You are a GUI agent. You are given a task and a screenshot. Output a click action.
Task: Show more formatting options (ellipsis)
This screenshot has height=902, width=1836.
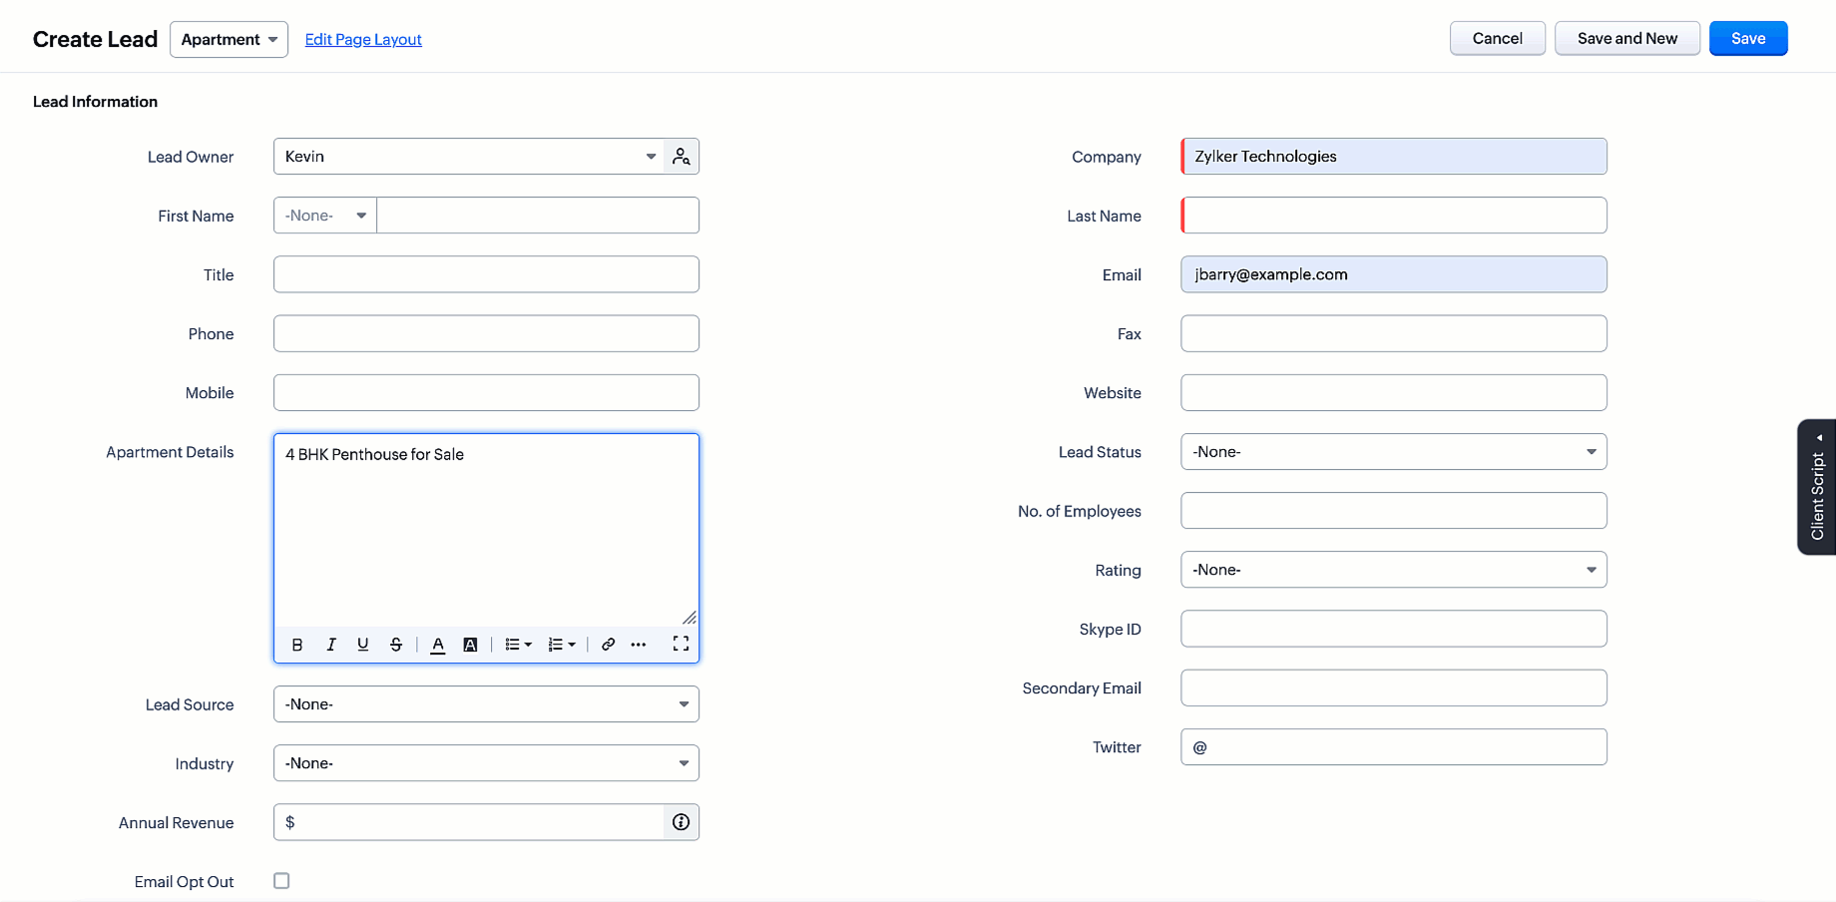(x=639, y=645)
